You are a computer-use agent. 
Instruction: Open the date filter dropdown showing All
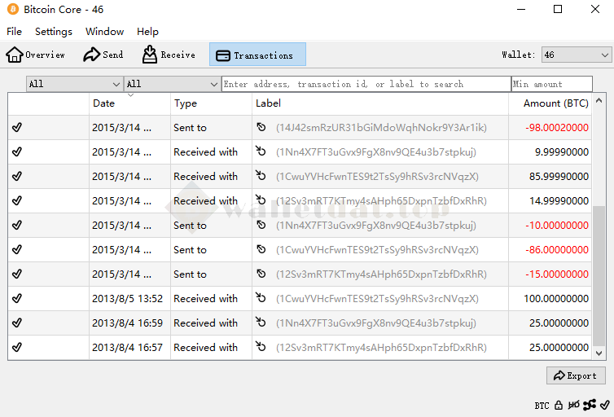coord(74,84)
